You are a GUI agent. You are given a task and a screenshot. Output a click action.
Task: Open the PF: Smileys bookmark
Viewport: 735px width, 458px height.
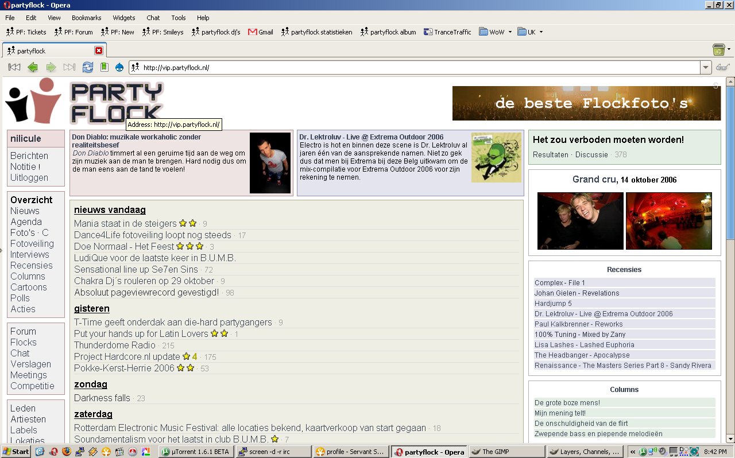click(164, 32)
